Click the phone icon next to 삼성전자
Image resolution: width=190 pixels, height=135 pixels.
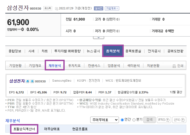click(32, 81)
